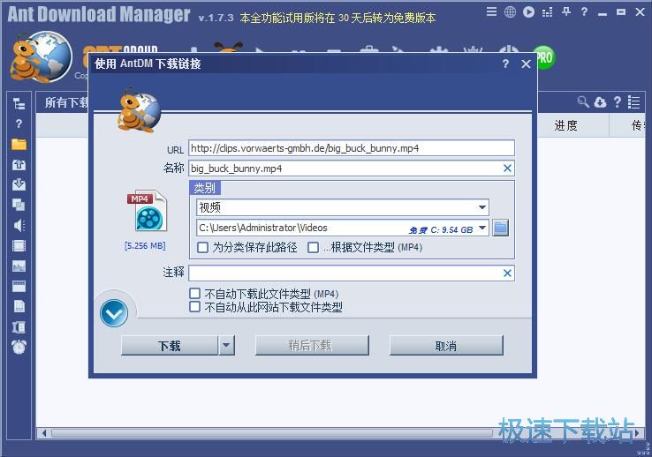Viewport: 652px width, 457px height.
Task: Open the hamburger menu in title bar
Action: 491,11
